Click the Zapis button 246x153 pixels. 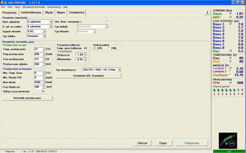tap(163, 143)
